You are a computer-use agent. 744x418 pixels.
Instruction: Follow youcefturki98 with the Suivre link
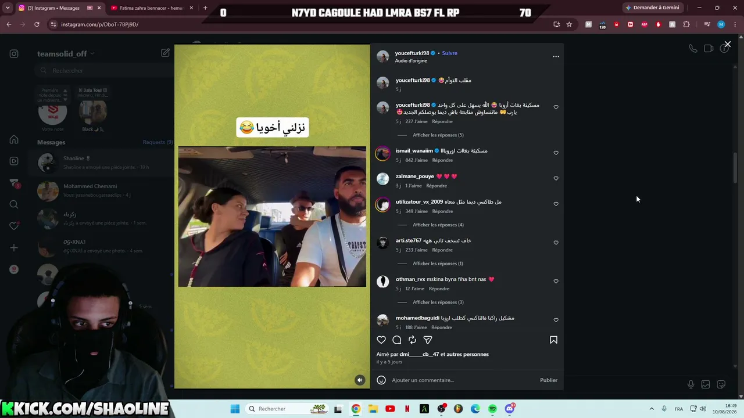coord(449,53)
